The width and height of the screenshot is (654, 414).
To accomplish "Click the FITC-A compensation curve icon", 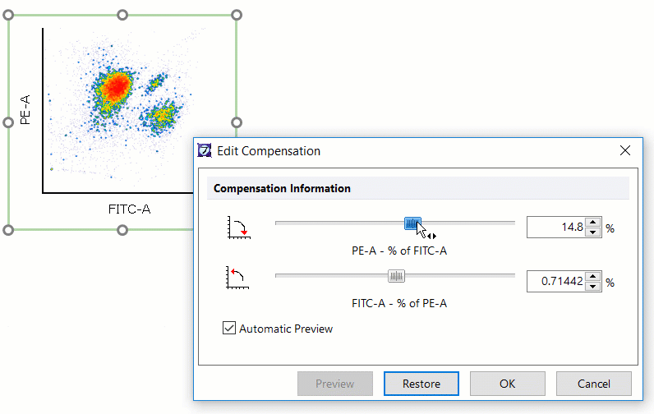I will [237, 278].
